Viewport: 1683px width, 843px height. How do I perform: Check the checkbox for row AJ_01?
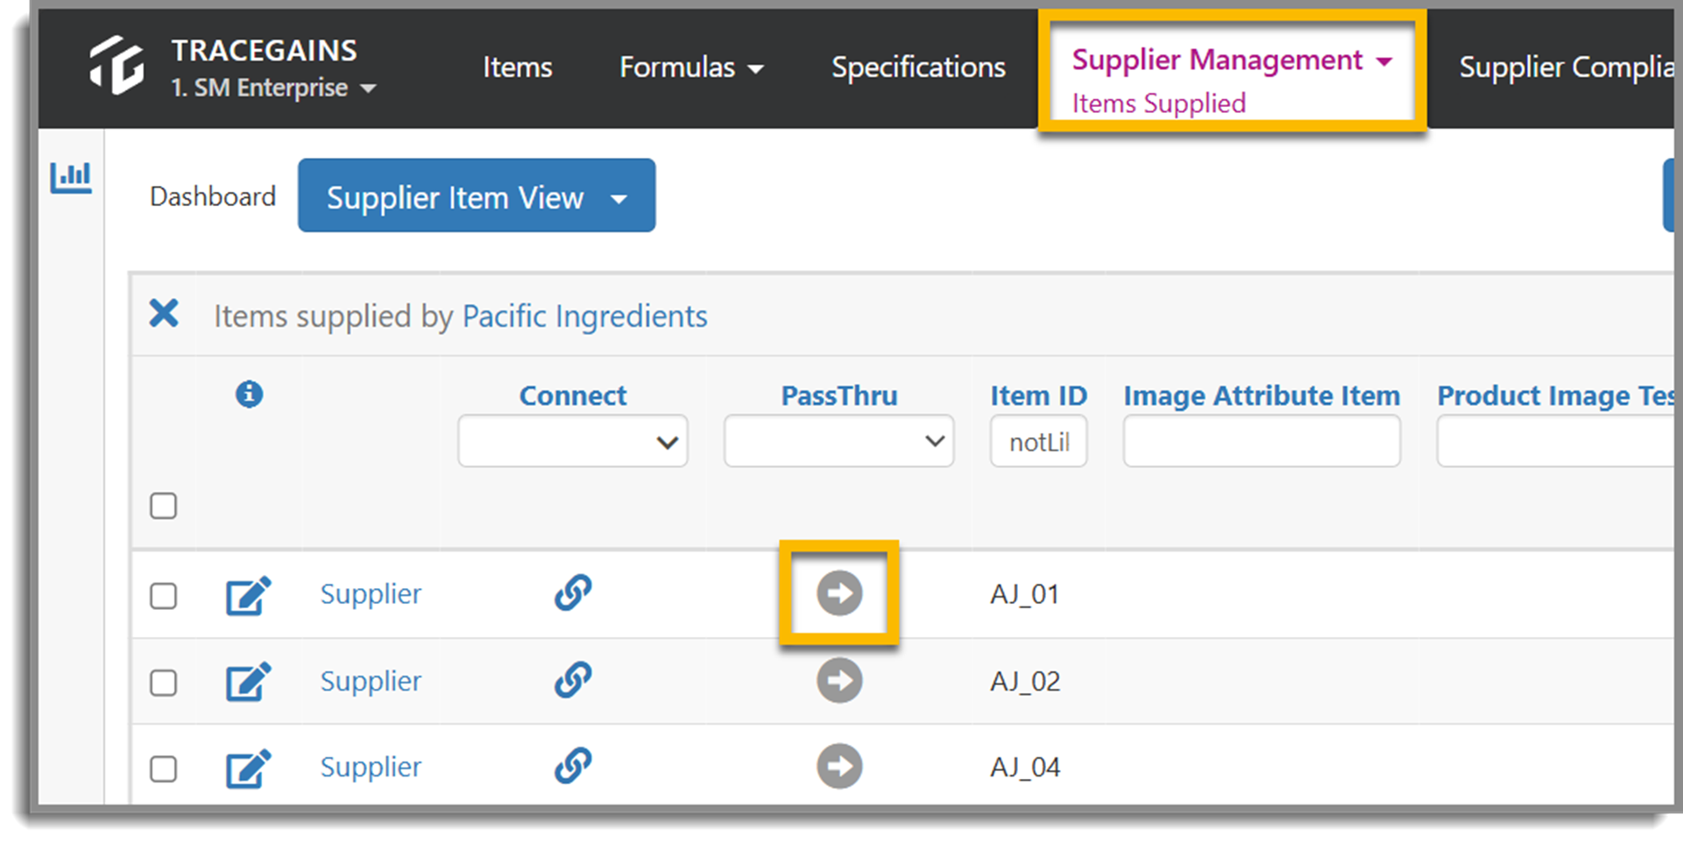coord(163,596)
